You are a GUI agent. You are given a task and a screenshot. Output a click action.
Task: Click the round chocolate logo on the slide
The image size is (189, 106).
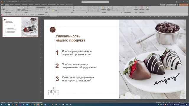coord(53,29)
